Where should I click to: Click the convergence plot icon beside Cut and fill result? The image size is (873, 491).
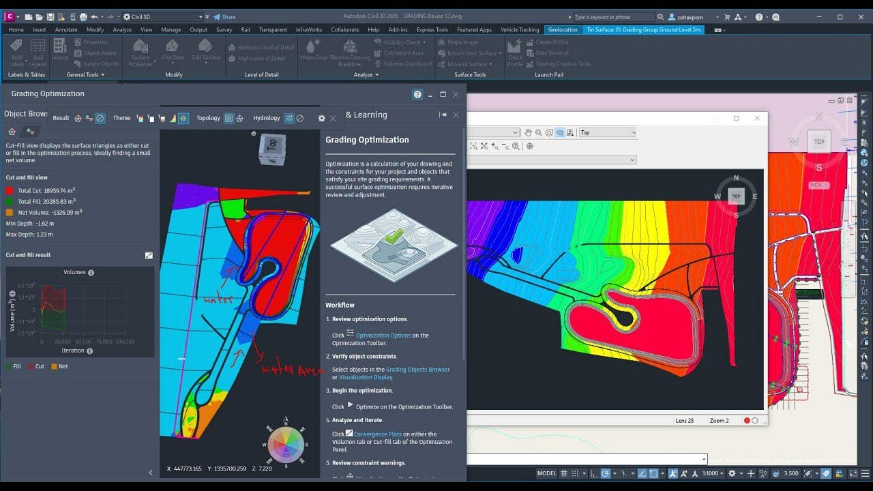click(x=149, y=255)
